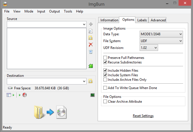
Task: Click the Reset Settings link
Action: 143,116
